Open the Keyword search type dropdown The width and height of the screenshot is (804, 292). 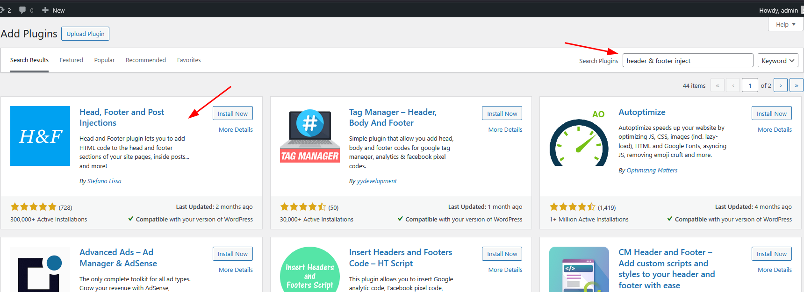pos(778,61)
